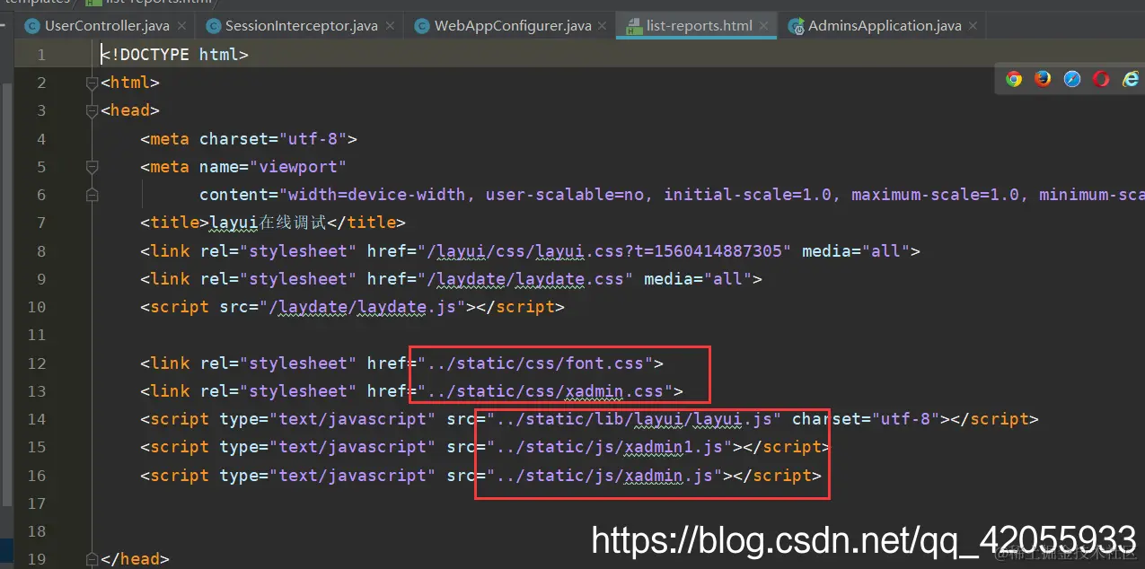Click the closing head tag on line 19
1145x569 pixels.
[135, 558]
